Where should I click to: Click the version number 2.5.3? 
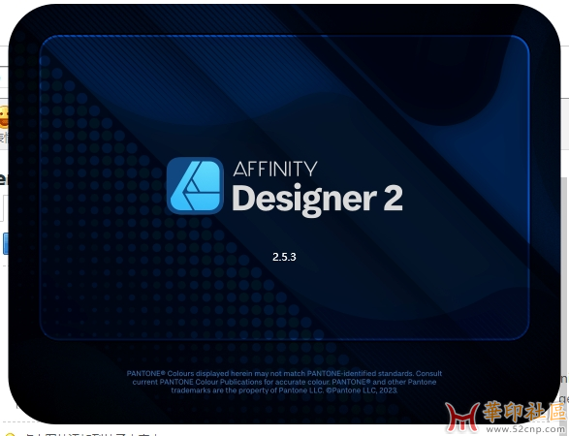coord(284,257)
